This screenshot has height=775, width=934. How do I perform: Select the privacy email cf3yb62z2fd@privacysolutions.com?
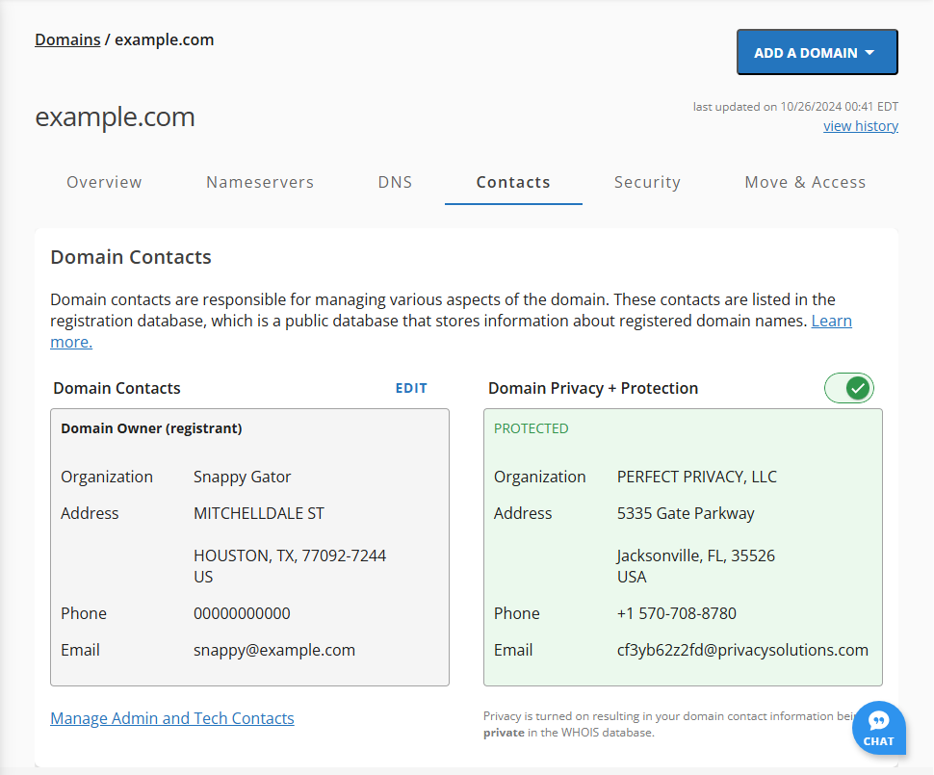click(742, 650)
